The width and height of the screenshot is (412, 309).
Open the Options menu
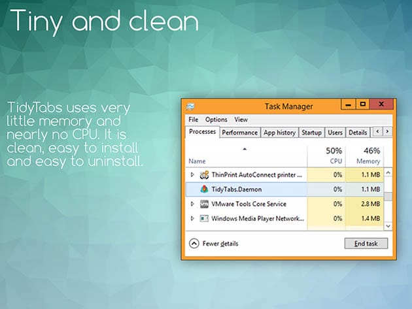pos(216,120)
